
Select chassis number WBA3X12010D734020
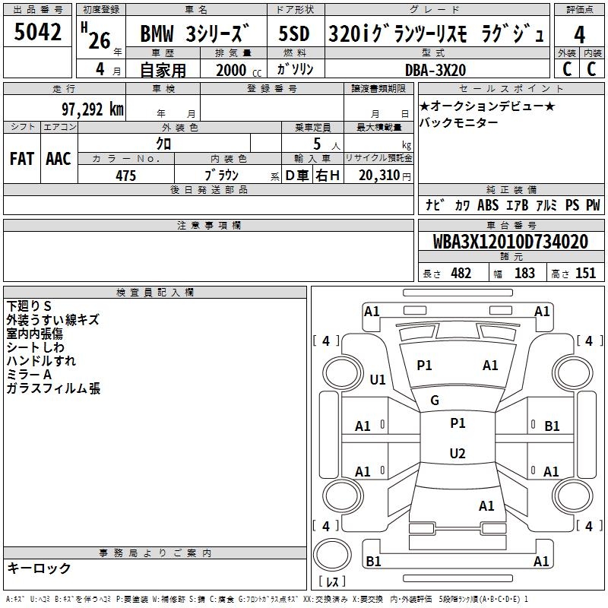tap(510, 242)
